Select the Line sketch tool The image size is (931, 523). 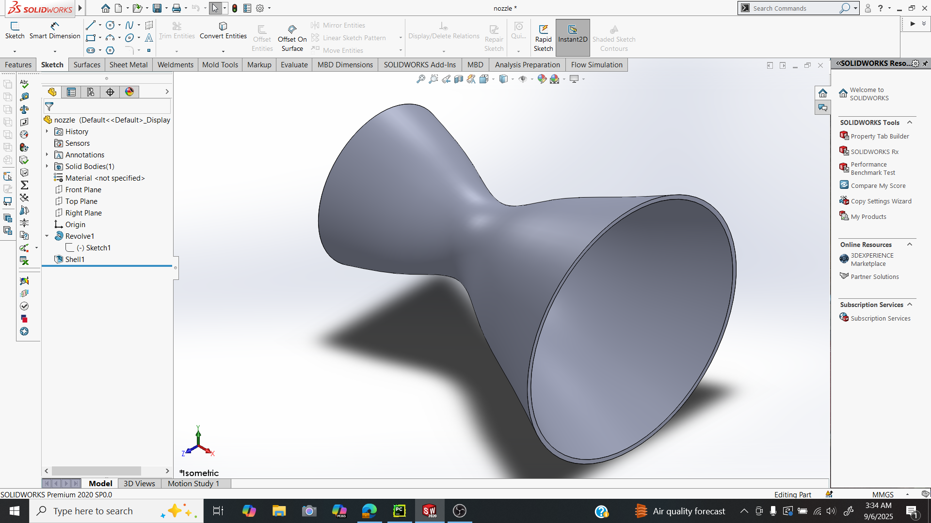pyautogui.click(x=91, y=25)
